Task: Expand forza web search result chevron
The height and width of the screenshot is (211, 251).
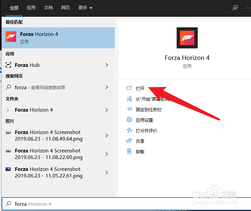Action: [x=107, y=87]
